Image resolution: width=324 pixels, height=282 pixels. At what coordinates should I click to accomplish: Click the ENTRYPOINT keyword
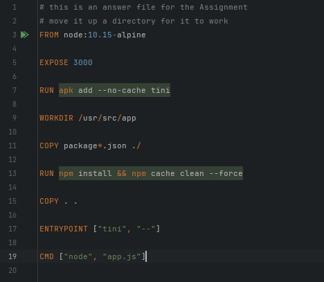pyautogui.click(x=64, y=229)
